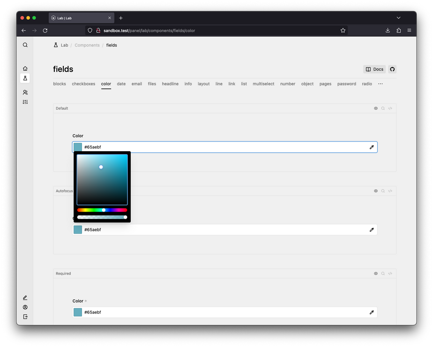The width and height of the screenshot is (433, 347).
Task: Go to the Site home icon
Action: [x=25, y=68]
